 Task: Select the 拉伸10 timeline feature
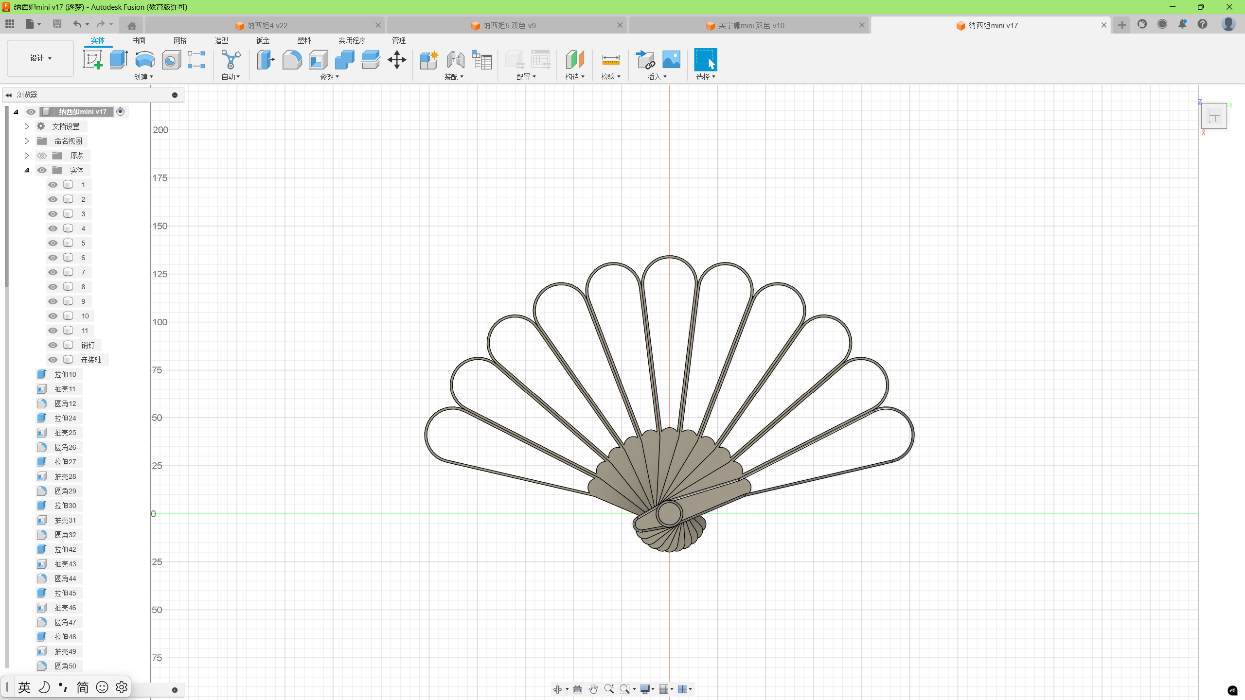point(65,374)
